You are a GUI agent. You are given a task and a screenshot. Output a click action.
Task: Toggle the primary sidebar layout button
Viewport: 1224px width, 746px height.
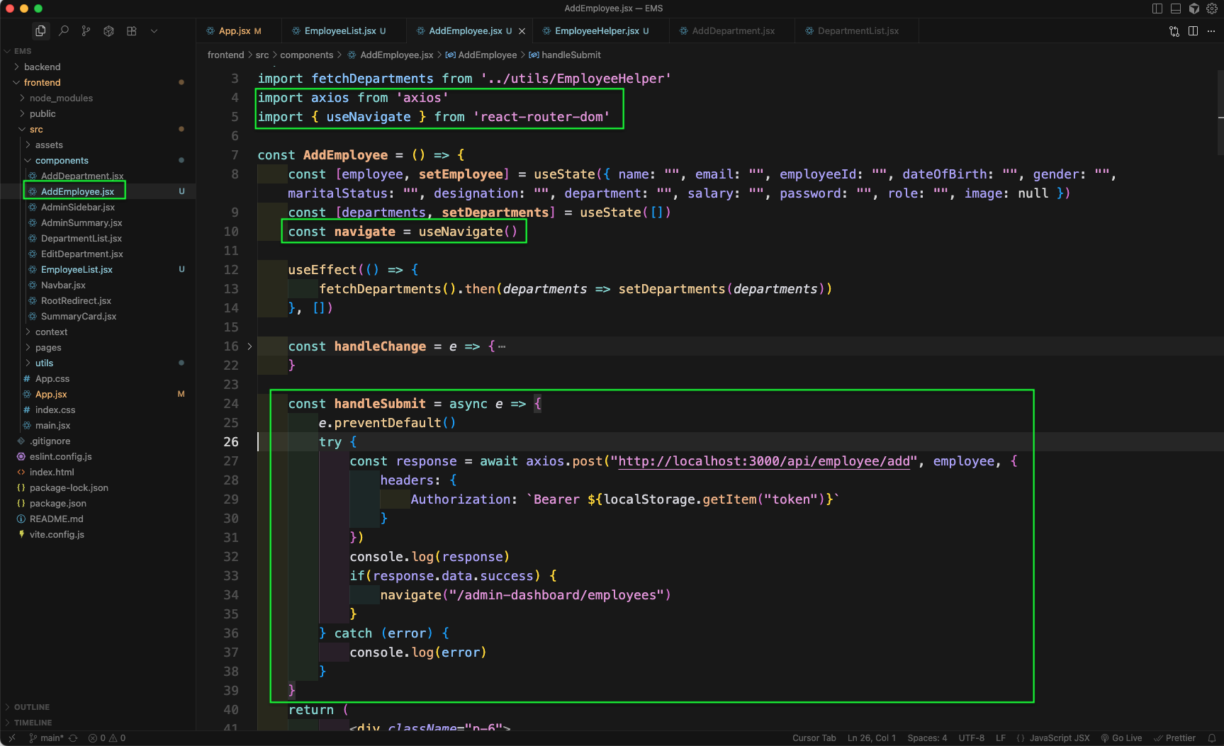coord(1157,9)
